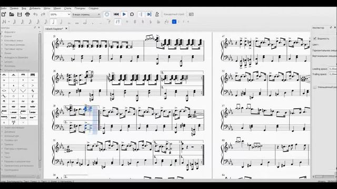Apply a sharp accidental from the toolbar
Image resolution: width=337 pixels, height=189 pixels.
[135, 22]
